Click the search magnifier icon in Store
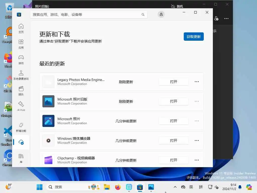This screenshot has height=193, width=257. (x=143, y=15)
